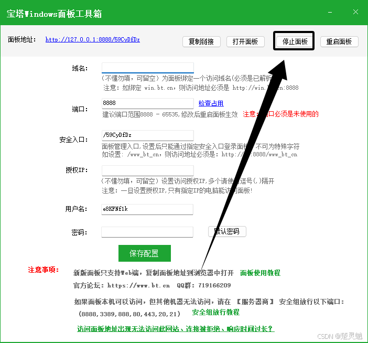This screenshot has width=368, height=343.
Task: Click the 端口 field containing 8888
Action: click(148, 103)
